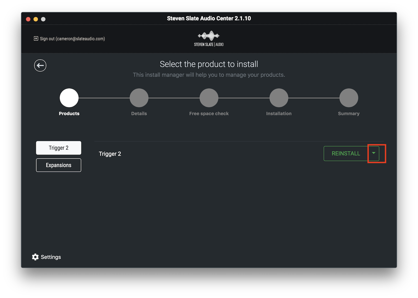Click the Installation step label
The height and width of the screenshot is (298, 418).
tap(279, 114)
